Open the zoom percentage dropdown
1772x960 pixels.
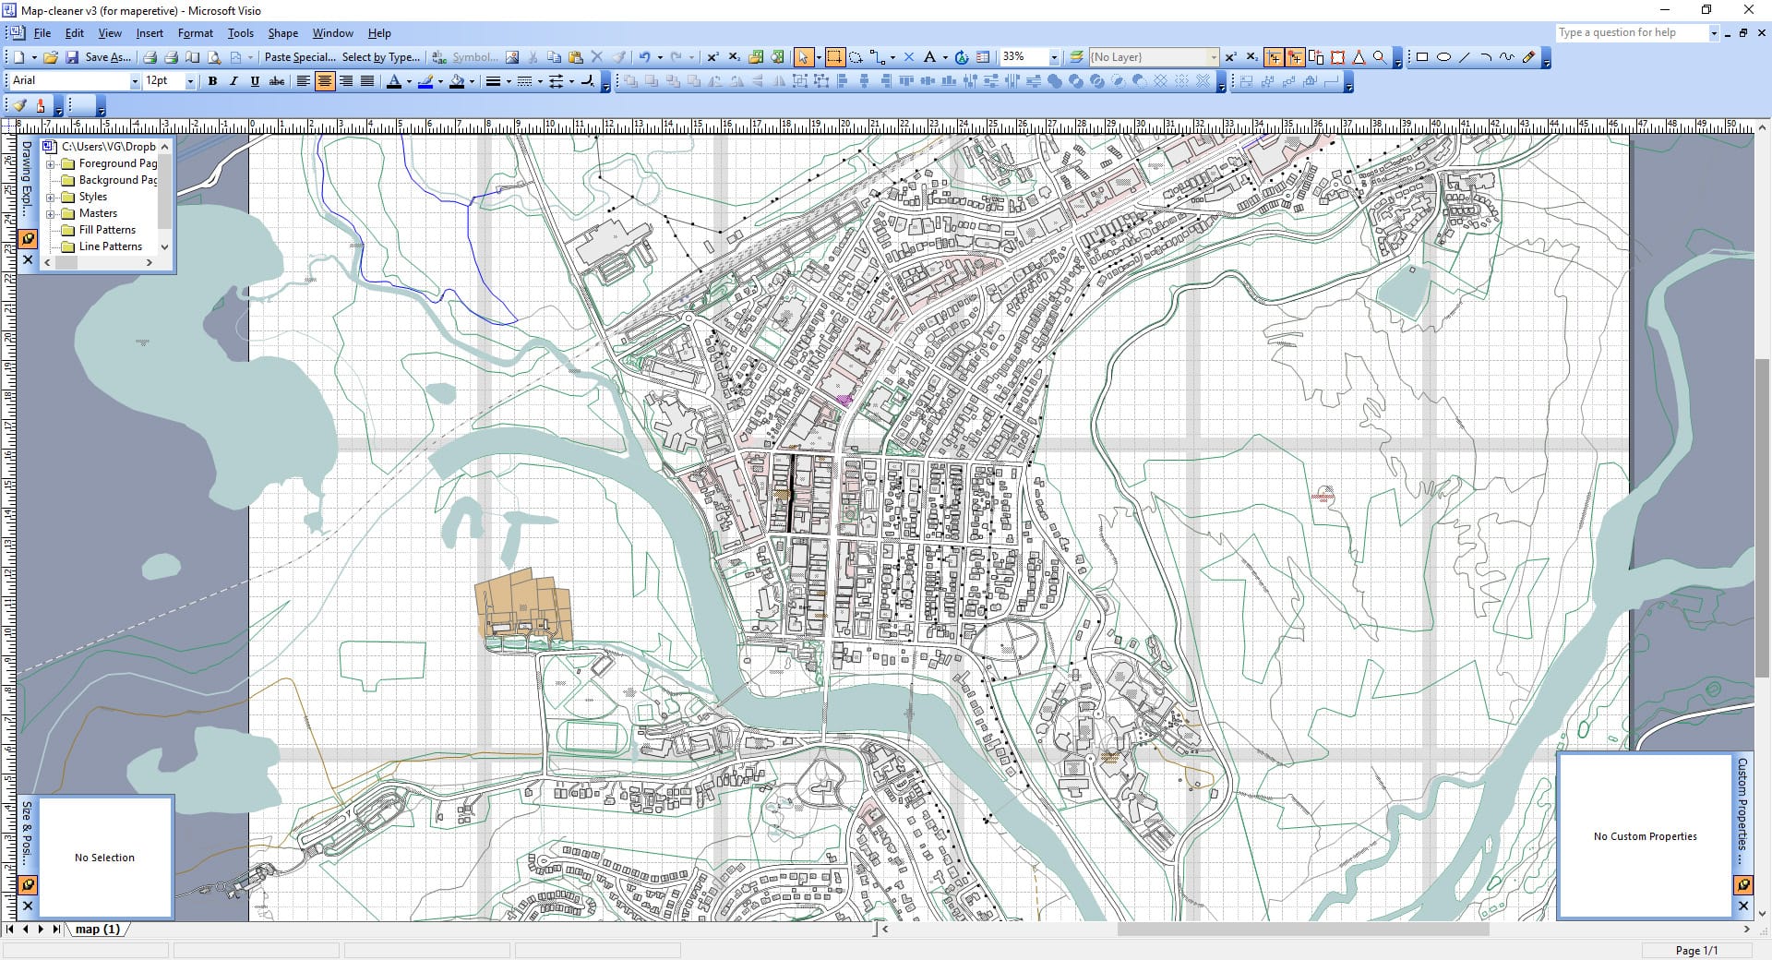1055,57
